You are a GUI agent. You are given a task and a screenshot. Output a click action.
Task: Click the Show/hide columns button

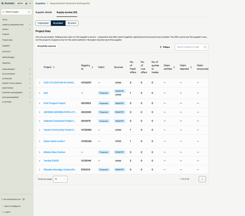click(x=47, y=46)
